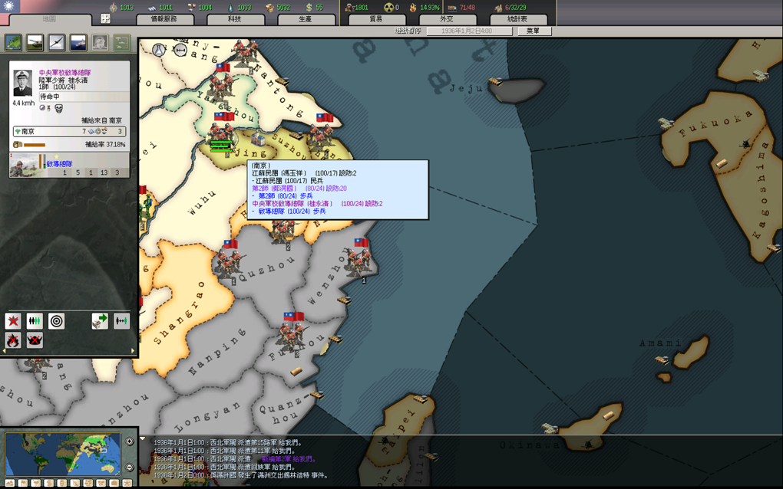Image resolution: width=783 pixels, height=489 pixels.
Task: Open the 統計表 tab
Action: (x=518, y=19)
